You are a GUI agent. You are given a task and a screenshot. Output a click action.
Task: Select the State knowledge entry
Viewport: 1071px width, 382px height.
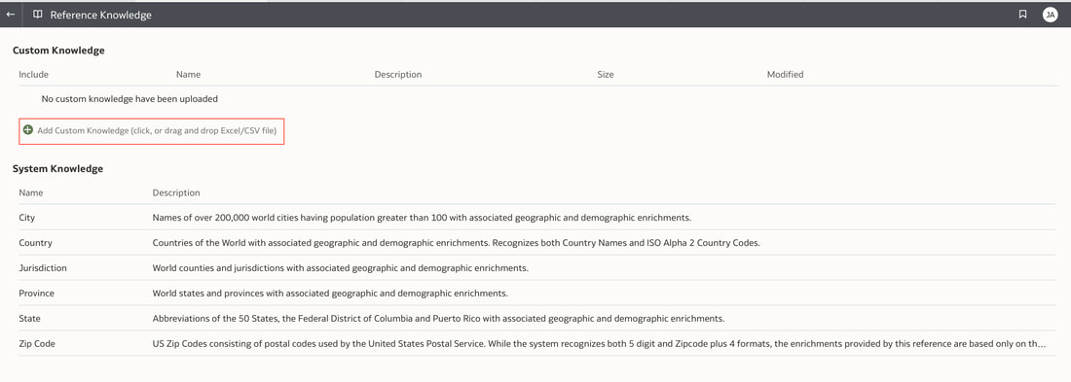[x=535, y=319]
